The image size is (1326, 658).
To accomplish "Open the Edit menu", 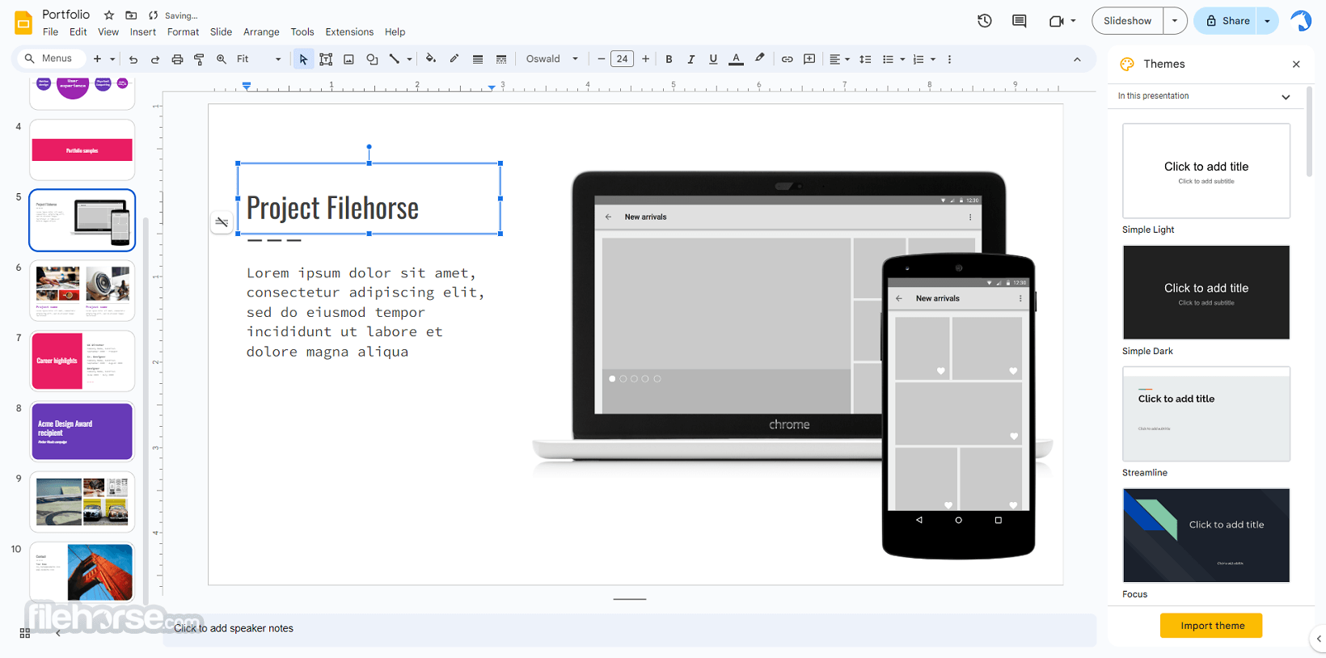I will click(78, 32).
